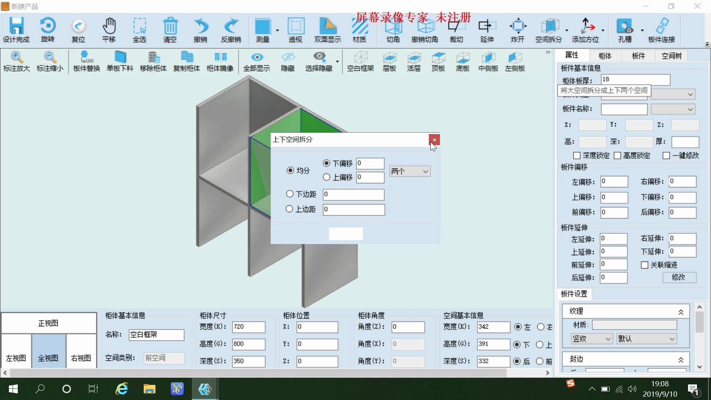Open the 板件 panel tab
The image size is (711, 400).
click(638, 55)
